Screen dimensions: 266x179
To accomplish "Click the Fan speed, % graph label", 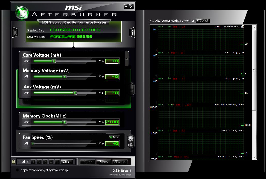I will pos(235,79).
